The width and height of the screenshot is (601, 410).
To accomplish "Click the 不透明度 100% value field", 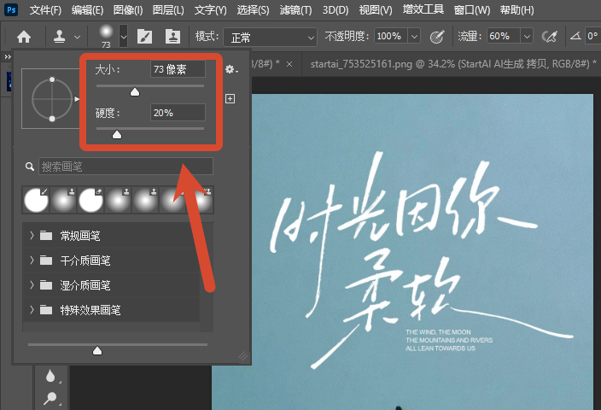I will [x=391, y=37].
